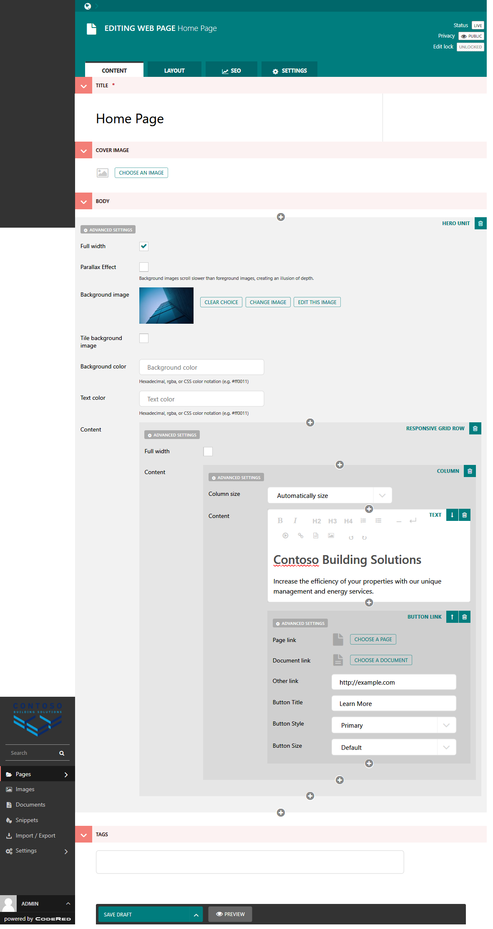Click the search magnifier icon in sidebar
Screen dimensions: 493x929
(62, 753)
